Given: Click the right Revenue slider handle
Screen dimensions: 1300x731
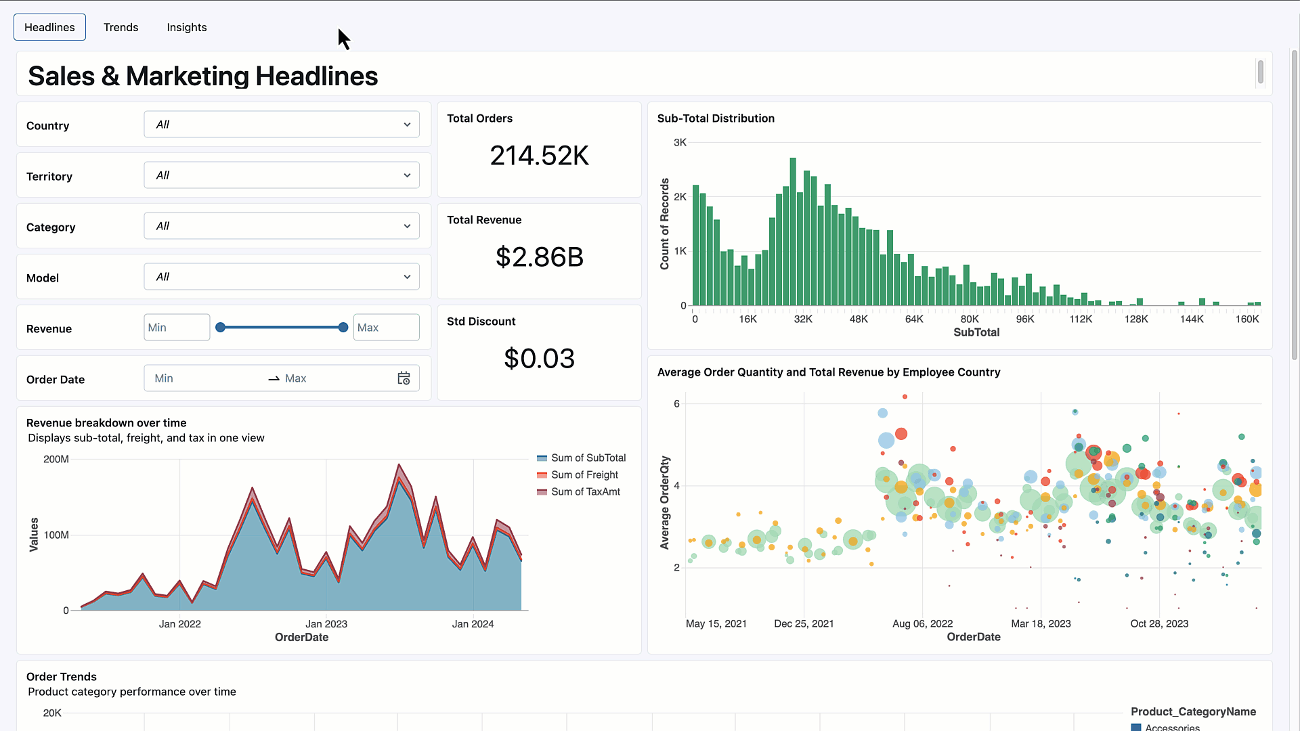Looking at the screenshot, I should (343, 328).
